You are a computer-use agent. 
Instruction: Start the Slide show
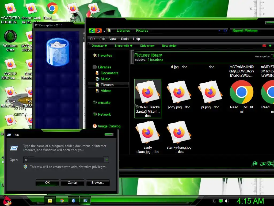click(x=147, y=46)
